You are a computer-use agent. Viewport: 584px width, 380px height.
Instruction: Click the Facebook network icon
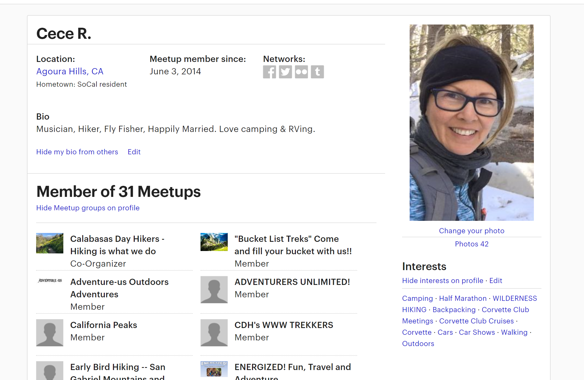[269, 72]
